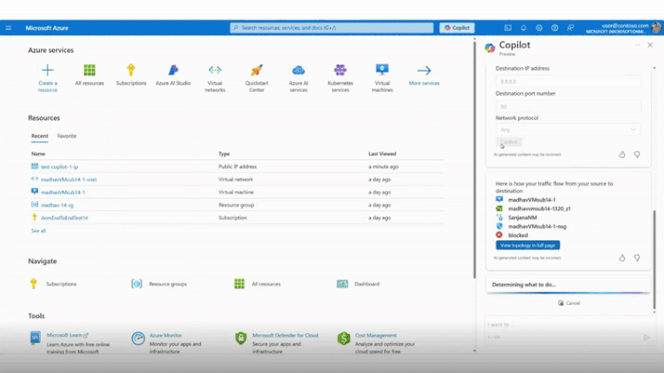Open portal Settings gear icon

539,28
